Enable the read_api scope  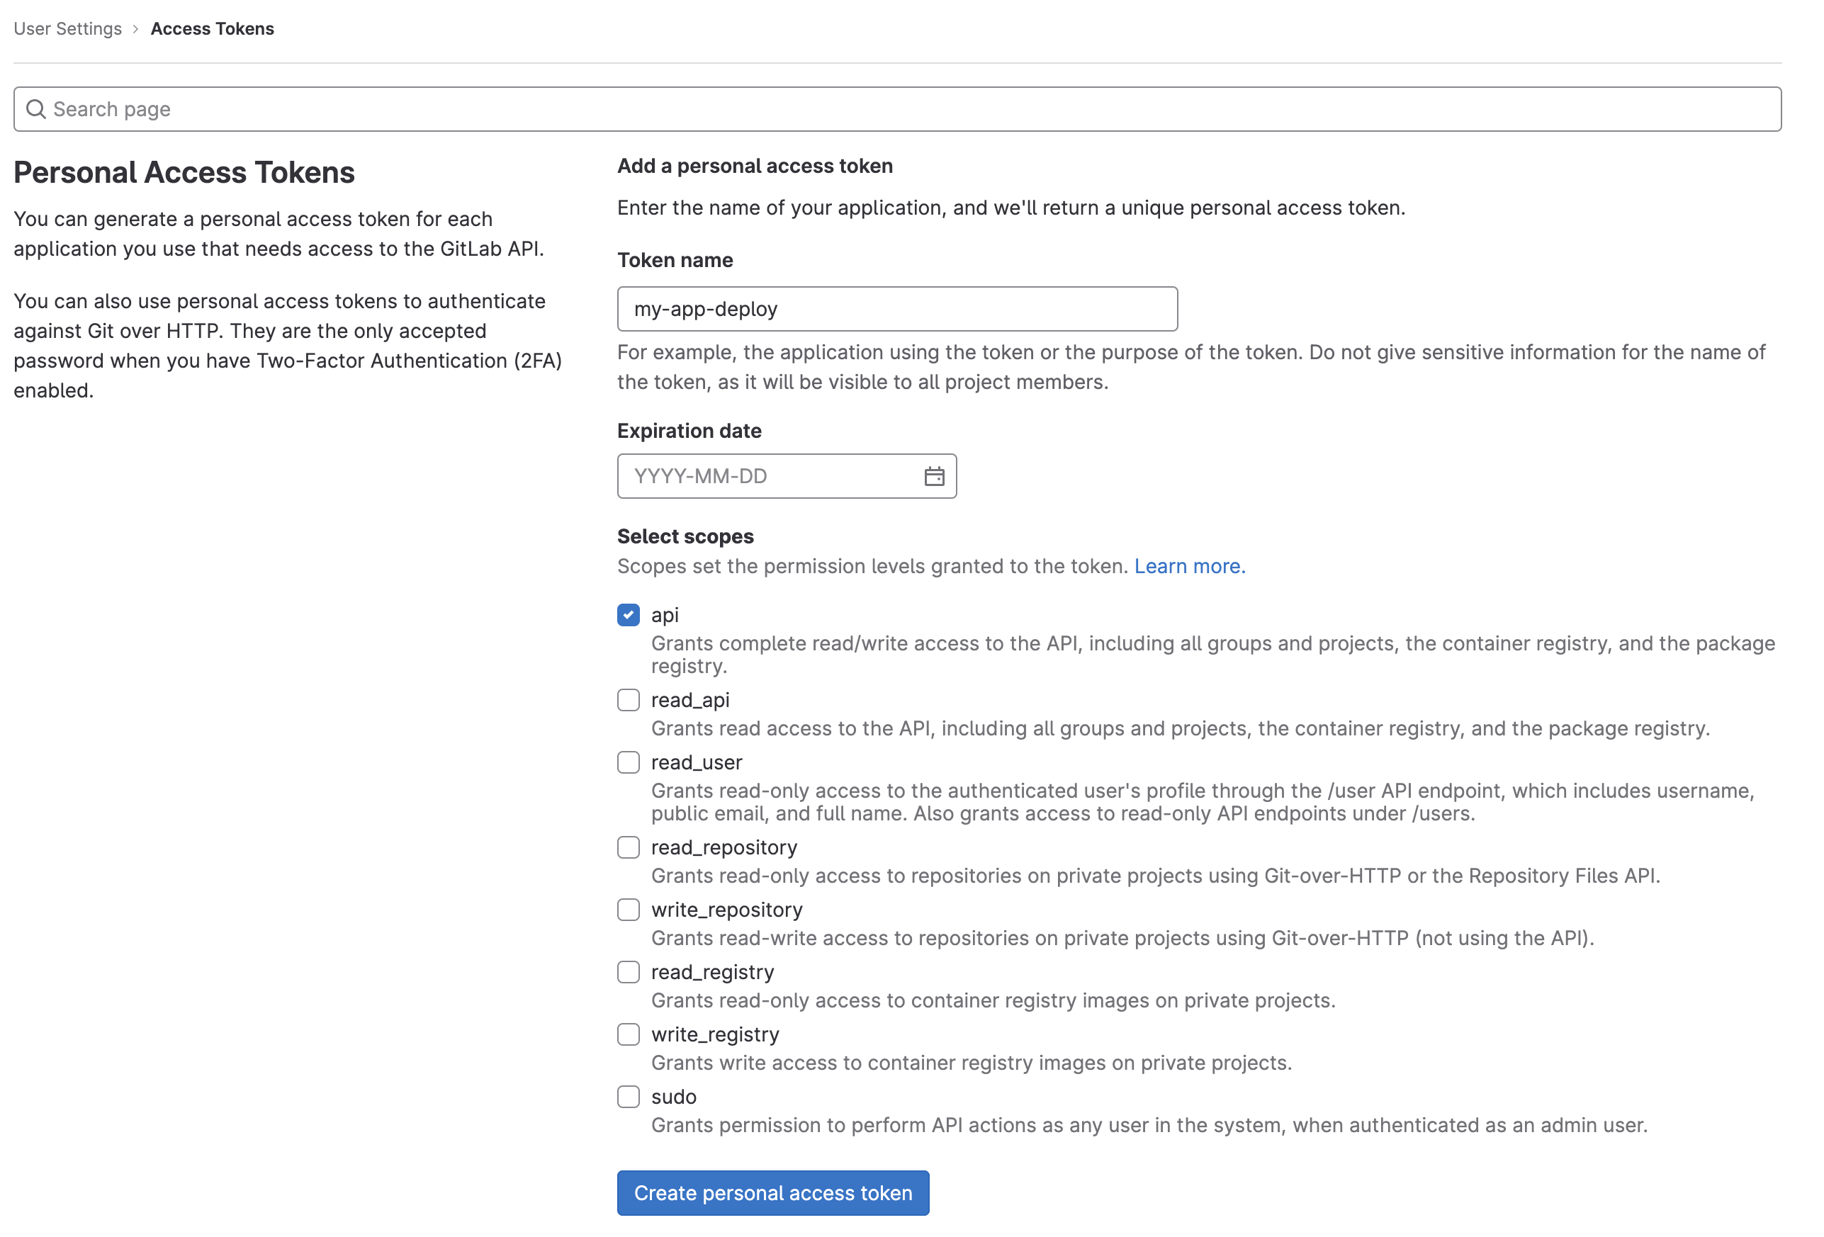point(629,699)
